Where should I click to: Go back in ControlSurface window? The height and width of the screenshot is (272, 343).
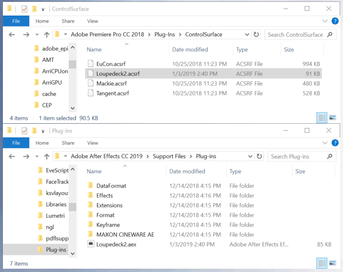click(x=12, y=34)
